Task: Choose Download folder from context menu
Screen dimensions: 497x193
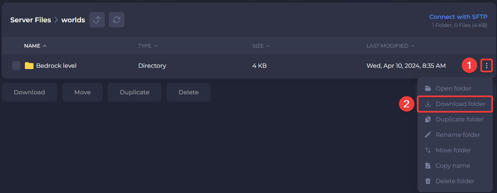Action: (460, 104)
